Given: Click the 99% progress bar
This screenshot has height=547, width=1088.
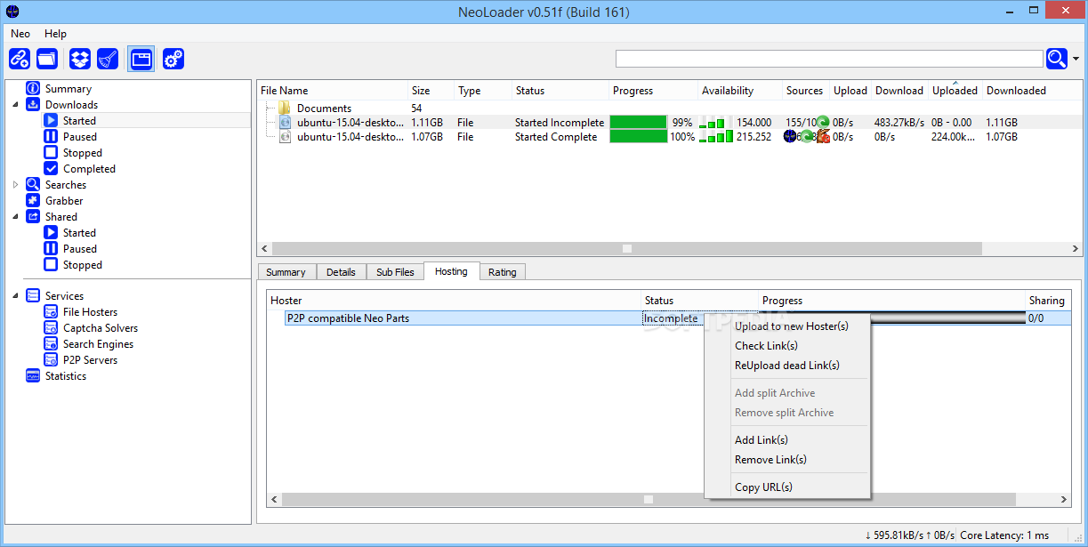Looking at the screenshot, I should (x=638, y=123).
